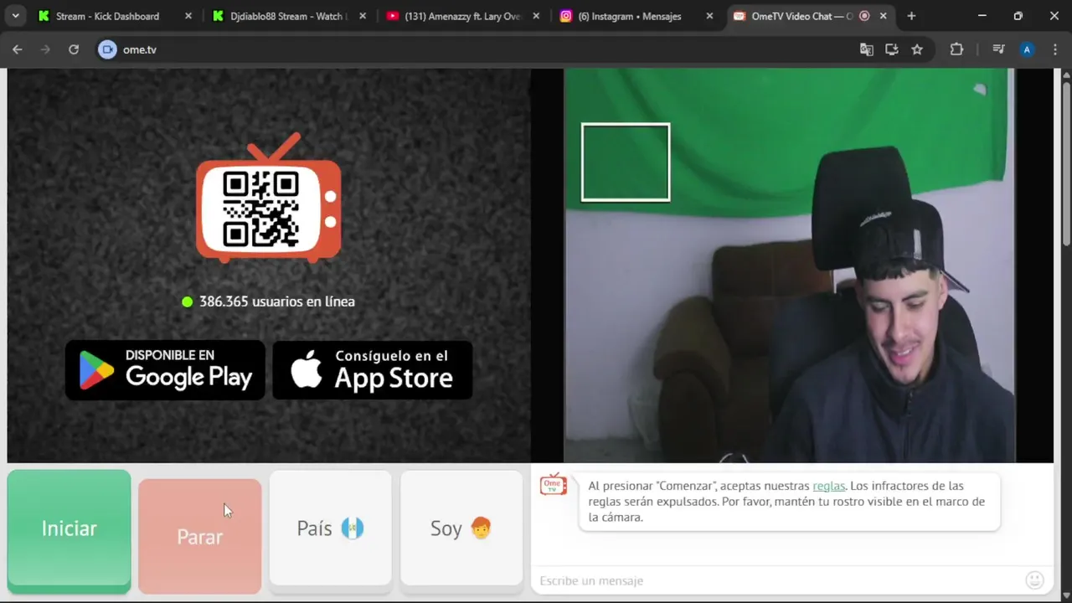Click the translate page icon
This screenshot has width=1072, height=603.
(x=867, y=49)
